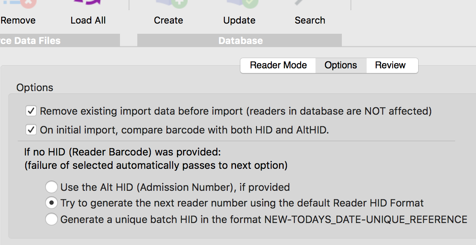Select the Create toolbar label
This screenshot has height=245, width=476.
tap(168, 20)
